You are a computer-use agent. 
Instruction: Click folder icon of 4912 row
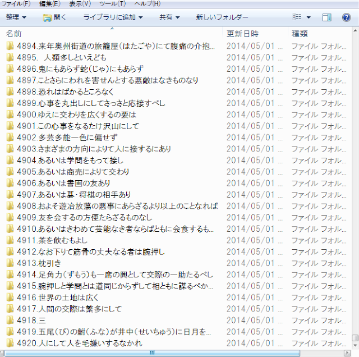[10, 251]
